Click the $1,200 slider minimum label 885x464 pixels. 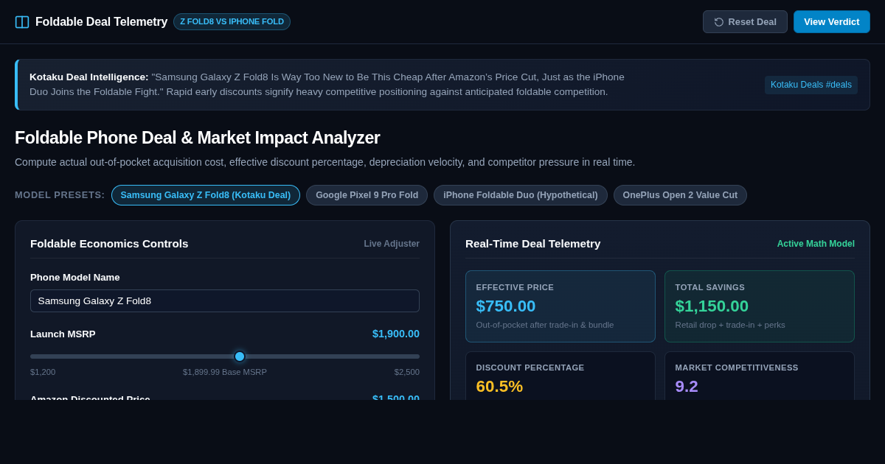(43, 372)
